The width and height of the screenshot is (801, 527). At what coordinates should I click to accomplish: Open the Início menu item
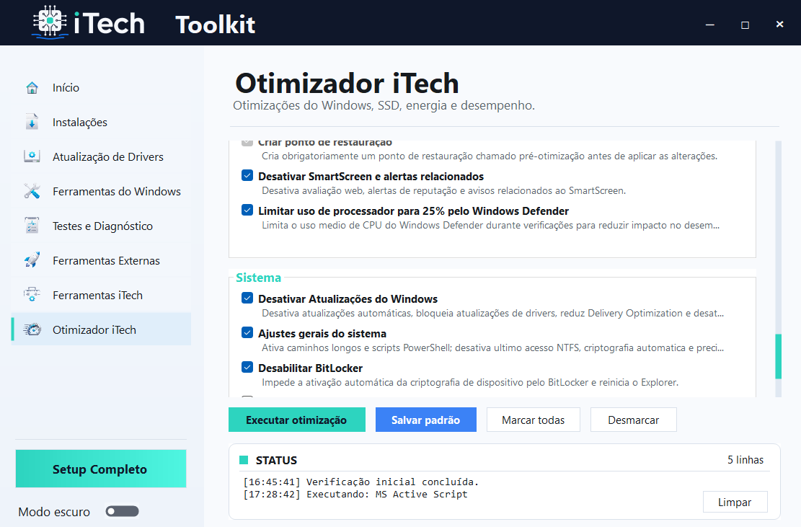101,88
